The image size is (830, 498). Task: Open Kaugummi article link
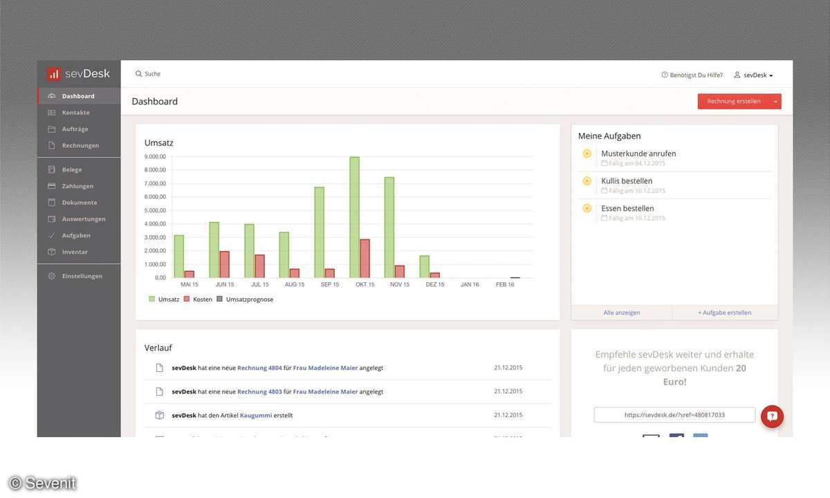[256, 415]
